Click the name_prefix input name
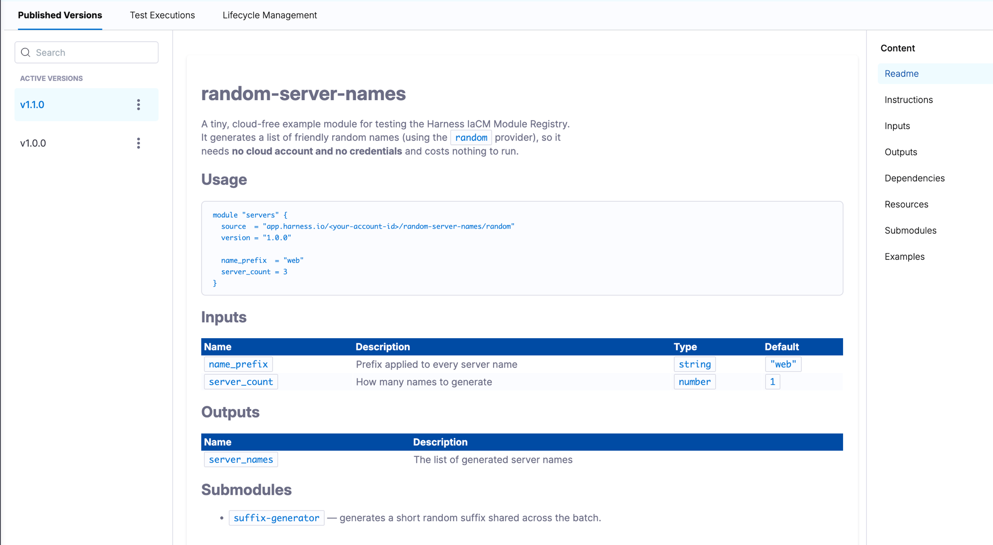 (x=238, y=364)
